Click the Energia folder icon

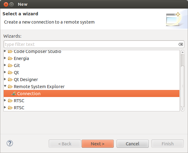[x=10, y=58]
